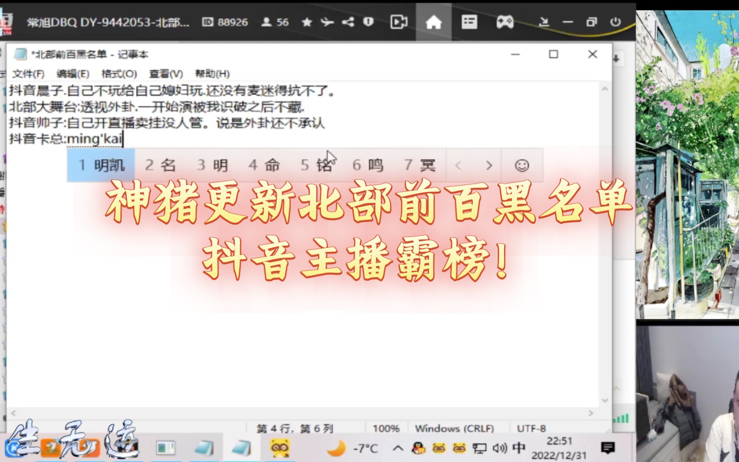Screen dimensions: 739x462
Task: Click the home icon in top toolbar
Action: click(433, 22)
